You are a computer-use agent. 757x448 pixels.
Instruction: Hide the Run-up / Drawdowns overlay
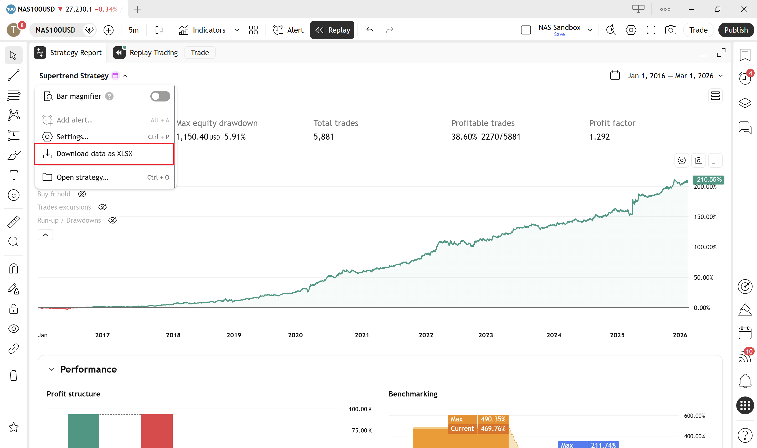[112, 220]
